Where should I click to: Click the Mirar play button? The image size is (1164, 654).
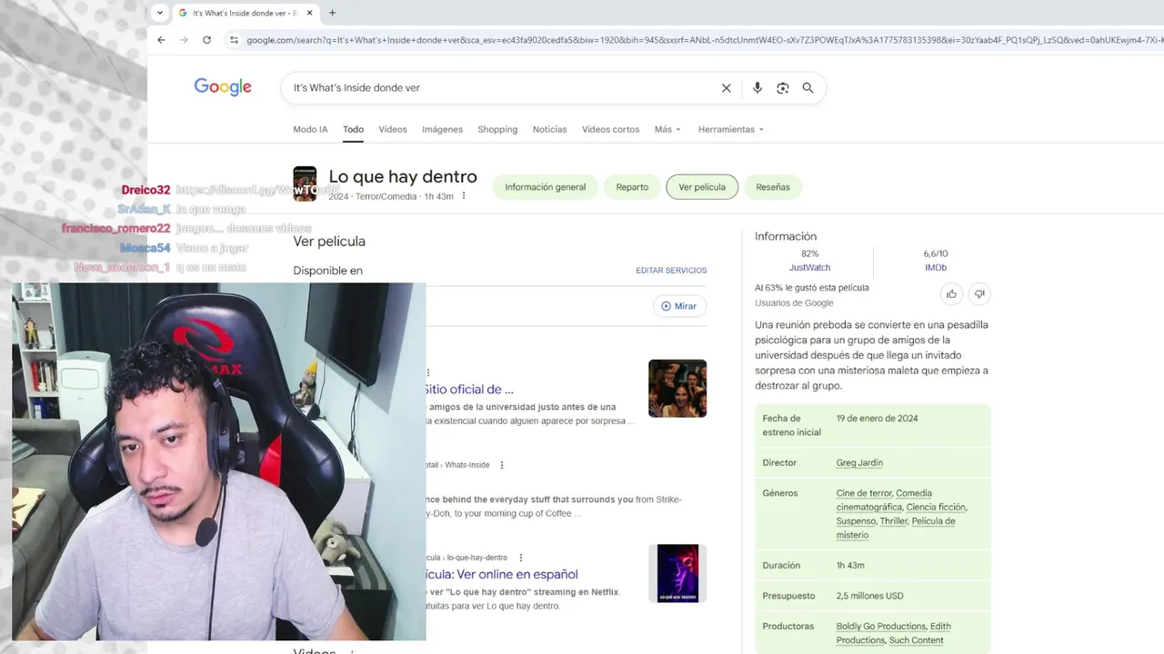[679, 306]
